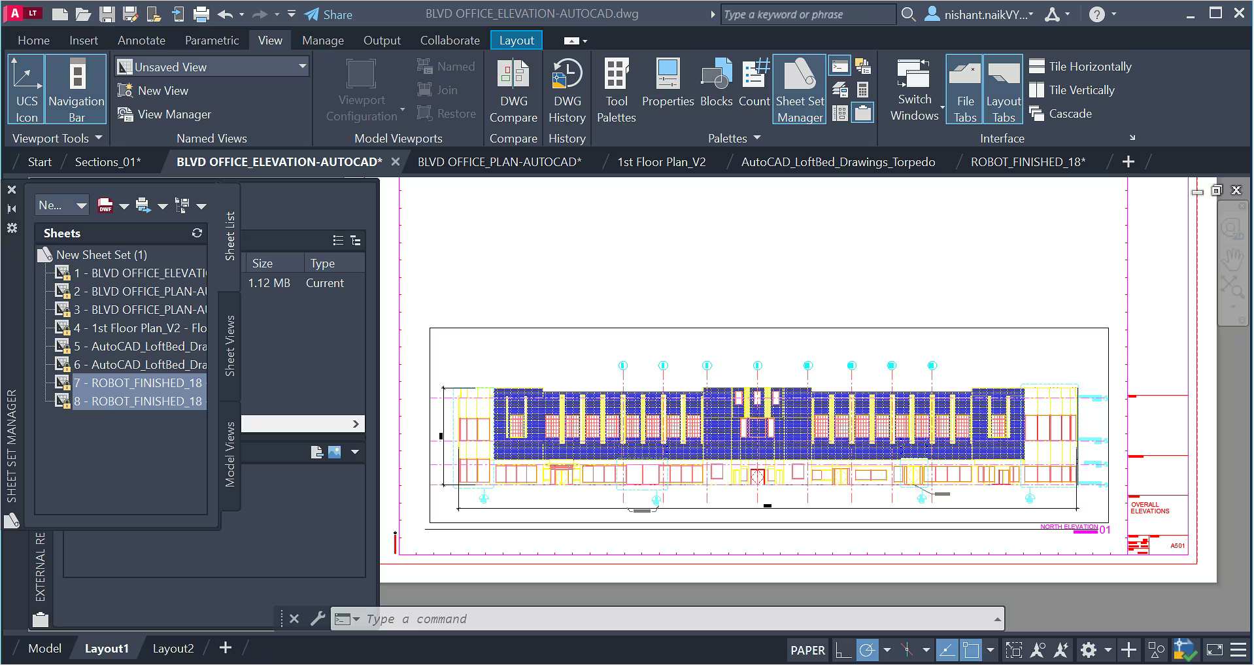The width and height of the screenshot is (1254, 665).
Task: Refresh the Sheets list
Action: [197, 233]
